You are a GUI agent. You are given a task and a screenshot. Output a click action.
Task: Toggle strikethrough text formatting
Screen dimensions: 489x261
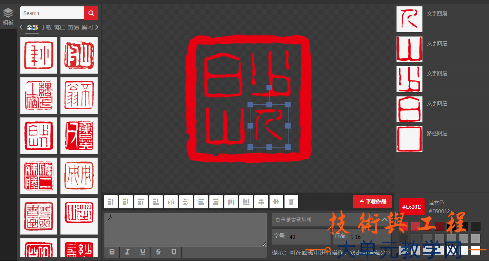pos(158,252)
